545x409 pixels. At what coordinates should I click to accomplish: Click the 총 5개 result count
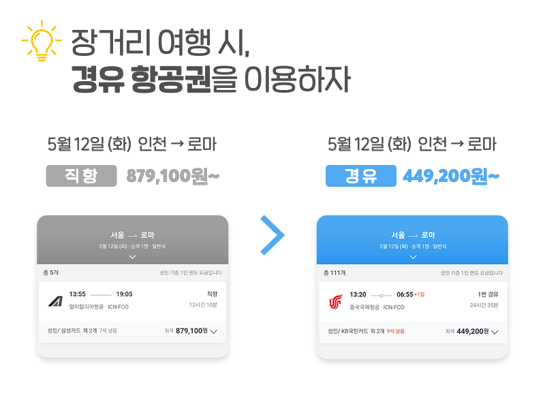pyautogui.click(x=50, y=273)
